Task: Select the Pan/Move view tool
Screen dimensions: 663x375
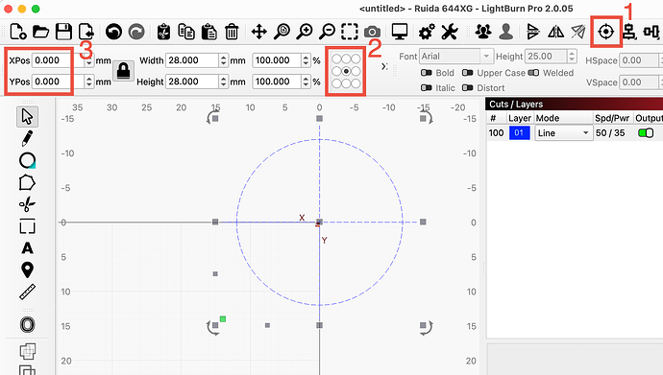Action: [258, 32]
